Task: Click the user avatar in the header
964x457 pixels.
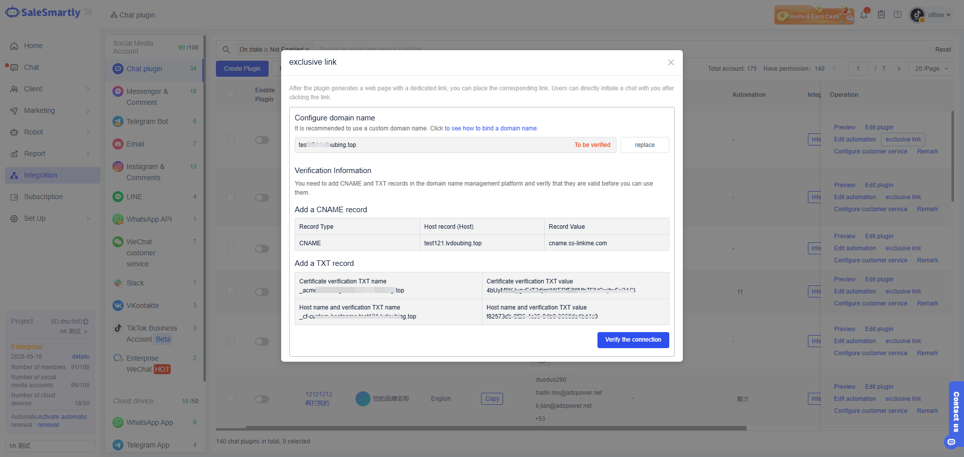Action: [917, 15]
